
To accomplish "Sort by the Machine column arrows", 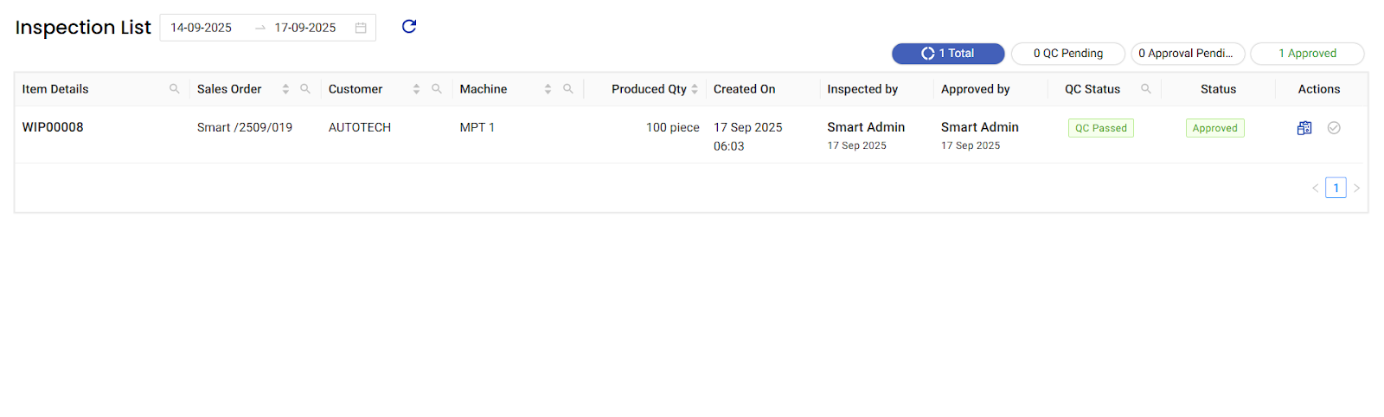I will click(x=548, y=89).
